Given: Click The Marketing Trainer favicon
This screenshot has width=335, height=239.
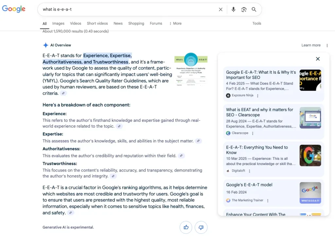Looking at the screenshot, I should [x=228, y=200].
